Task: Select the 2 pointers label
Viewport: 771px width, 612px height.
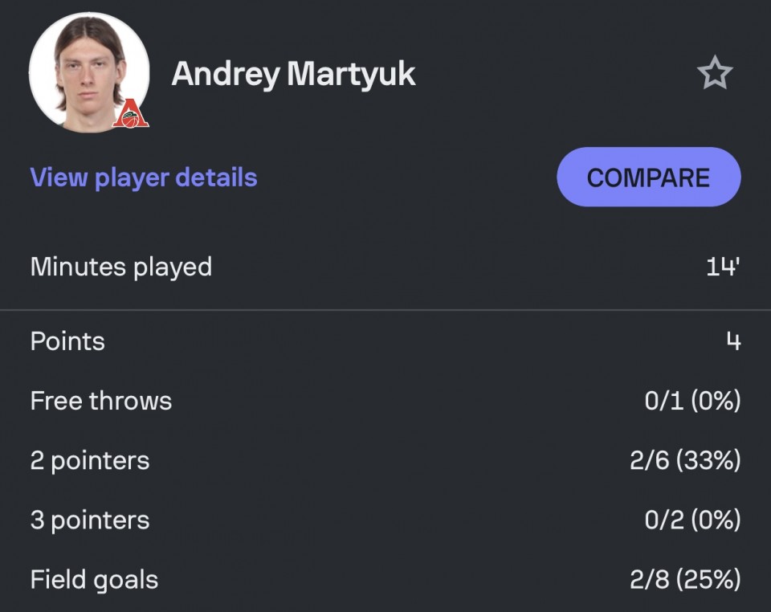Action: tap(89, 460)
